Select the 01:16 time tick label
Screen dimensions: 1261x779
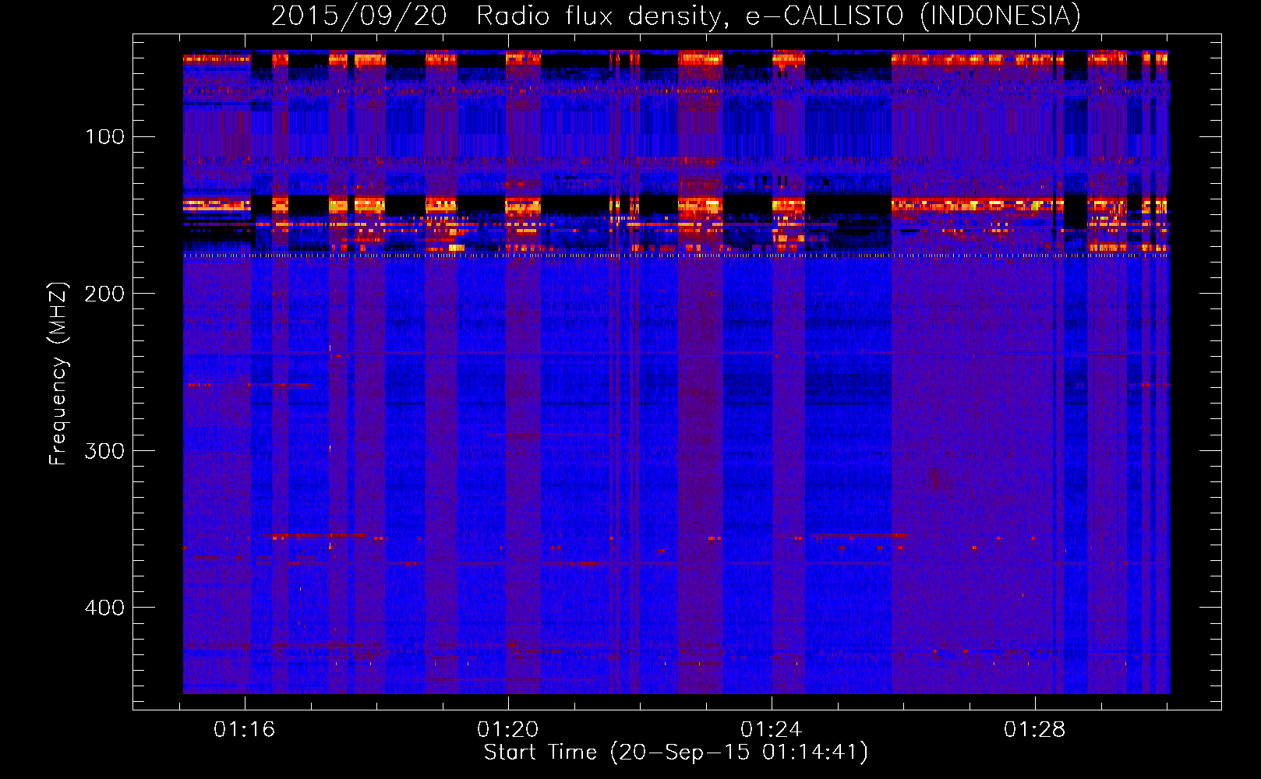tap(245, 730)
